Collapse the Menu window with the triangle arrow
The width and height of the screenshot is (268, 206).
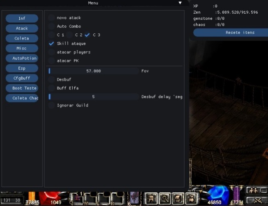pos(180,3)
